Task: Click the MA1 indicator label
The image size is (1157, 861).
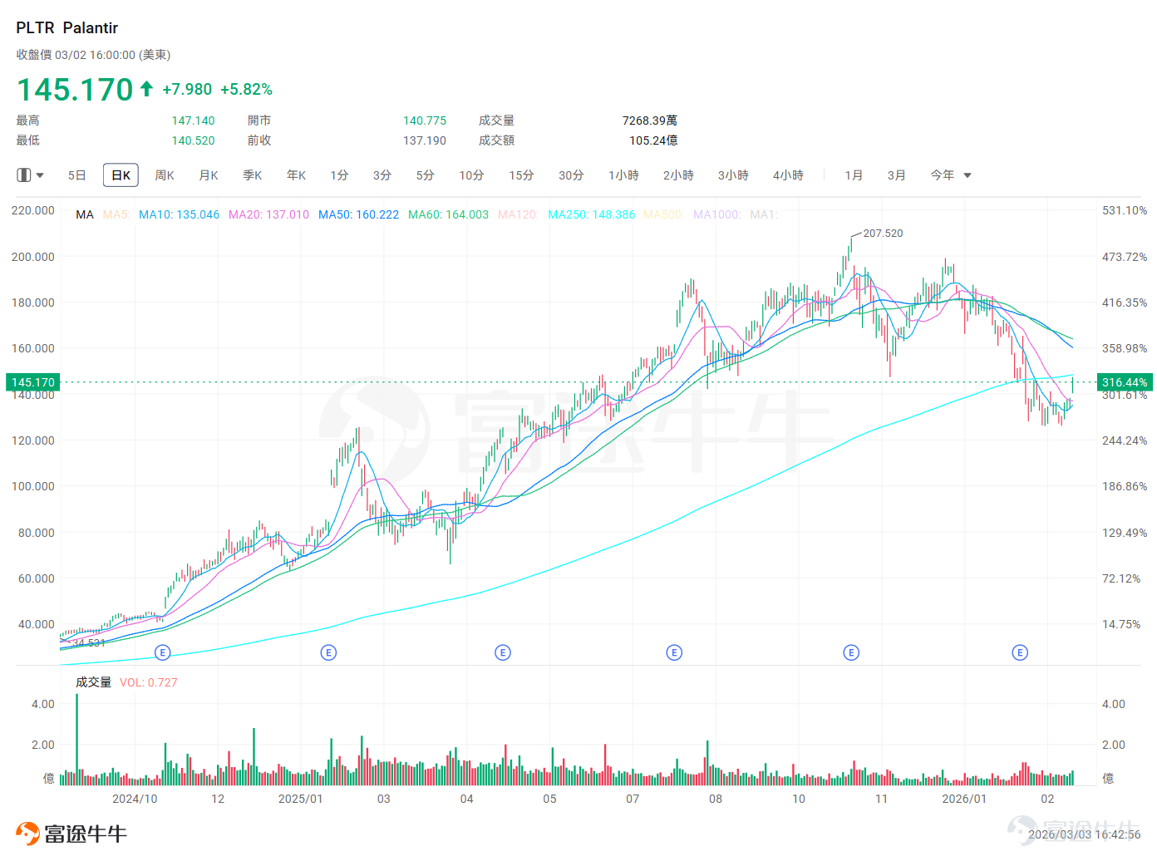Action: tap(764, 214)
